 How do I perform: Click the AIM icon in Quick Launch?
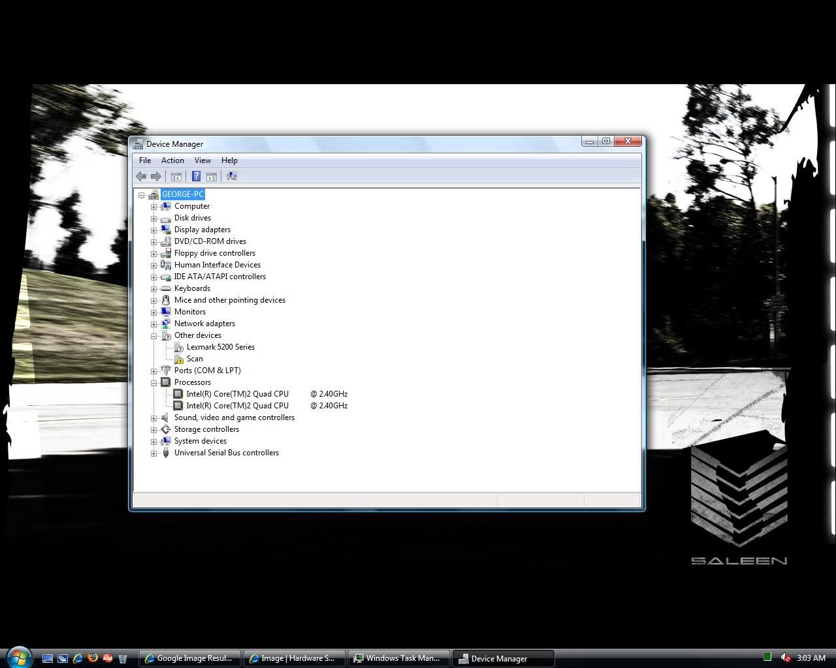click(x=108, y=658)
